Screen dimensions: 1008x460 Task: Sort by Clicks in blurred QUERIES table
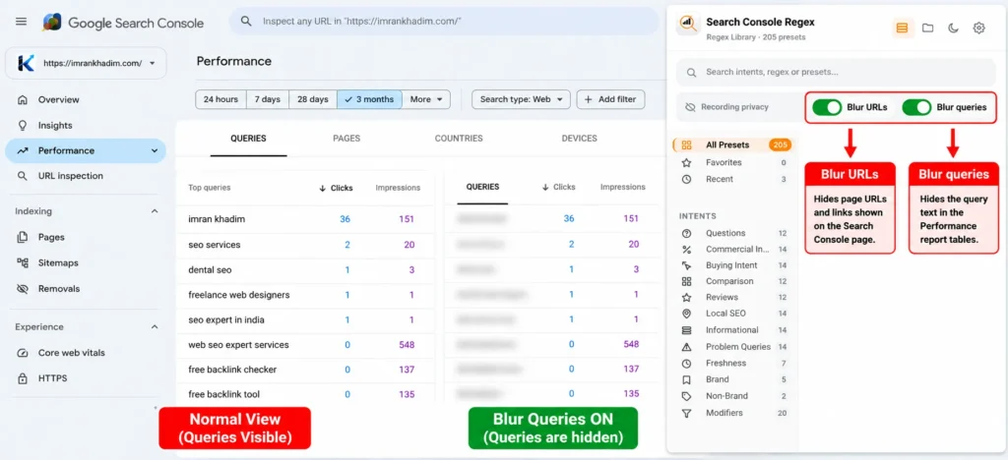559,187
